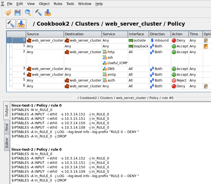Click the open file toolbar icon
This screenshot has height=184, width=211.
tap(8, 13)
